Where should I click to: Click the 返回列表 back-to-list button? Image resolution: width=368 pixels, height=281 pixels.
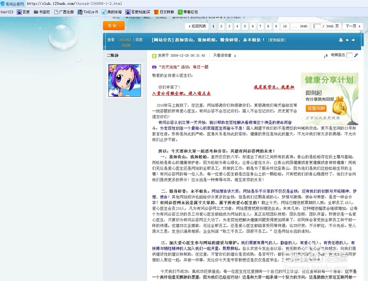coord(197,26)
